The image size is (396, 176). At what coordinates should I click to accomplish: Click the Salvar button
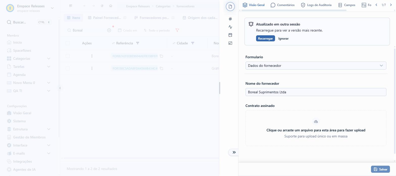(380, 169)
